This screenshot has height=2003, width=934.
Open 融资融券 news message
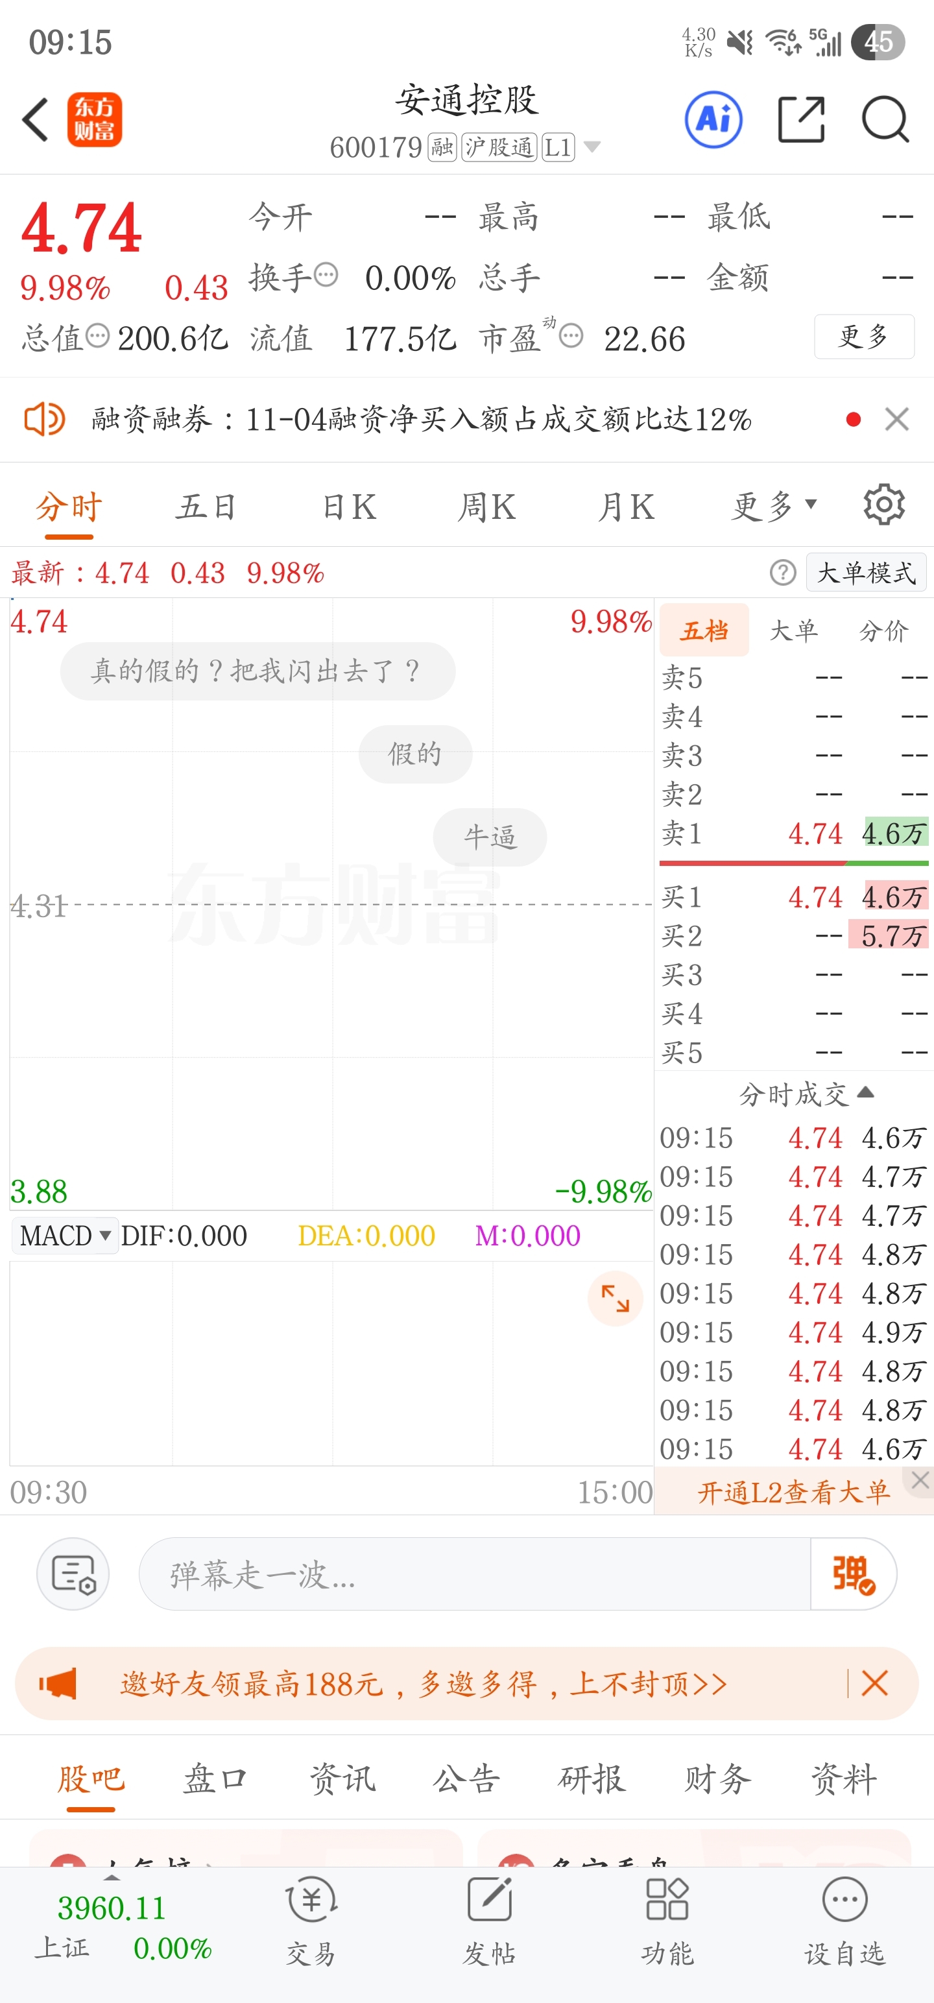422,420
